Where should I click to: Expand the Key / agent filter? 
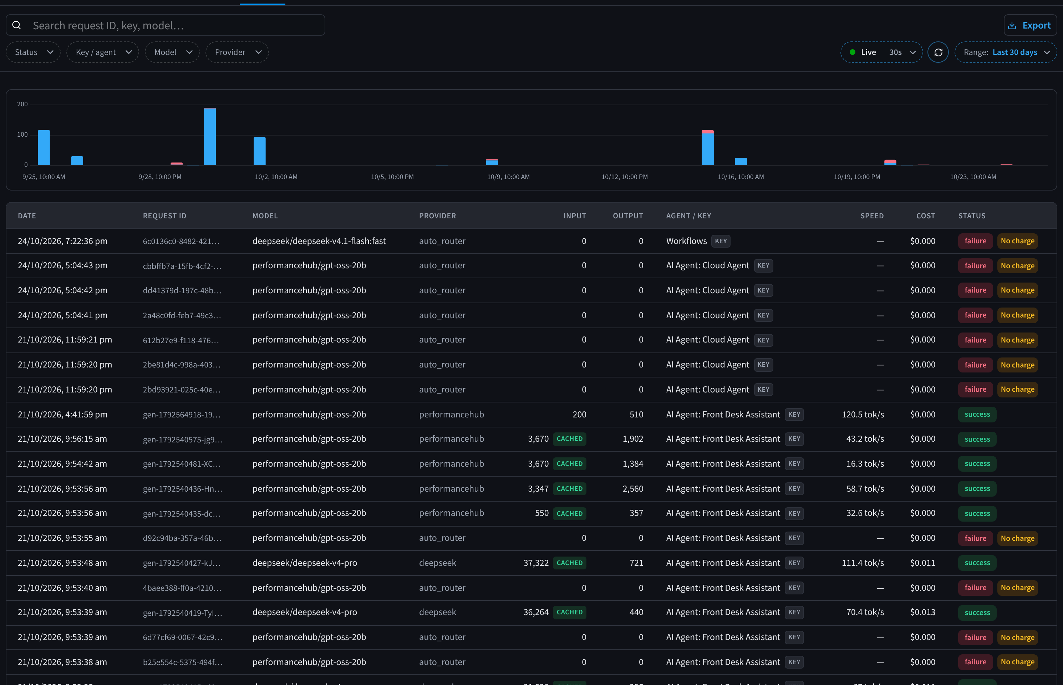[x=103, y=52]
